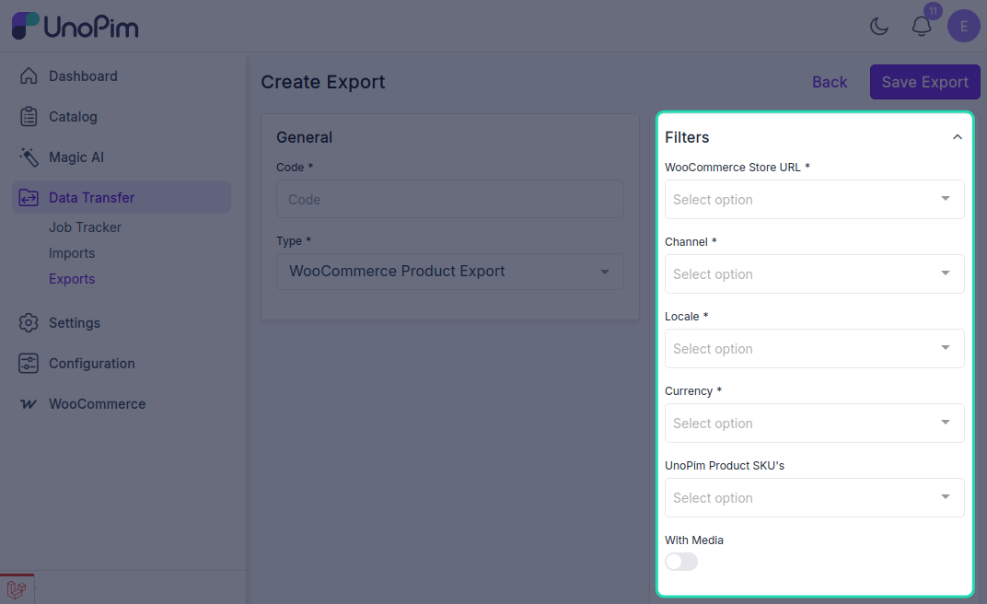
Task: Click the Laravel debug bar icon
Action: tap(17, 589)
